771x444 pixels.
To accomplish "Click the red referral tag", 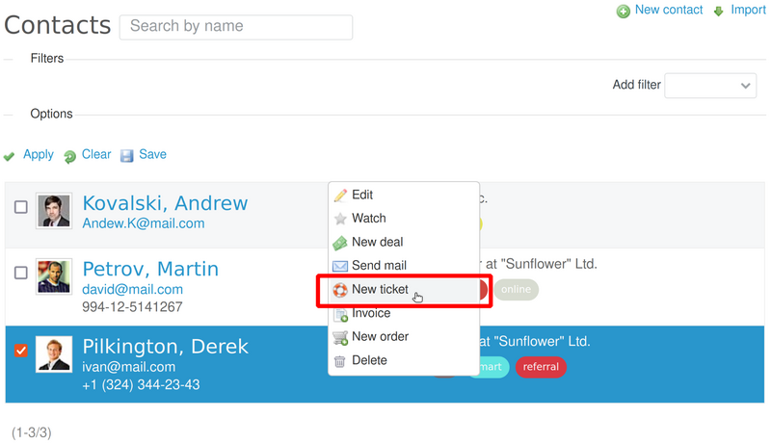I will 541,367.
